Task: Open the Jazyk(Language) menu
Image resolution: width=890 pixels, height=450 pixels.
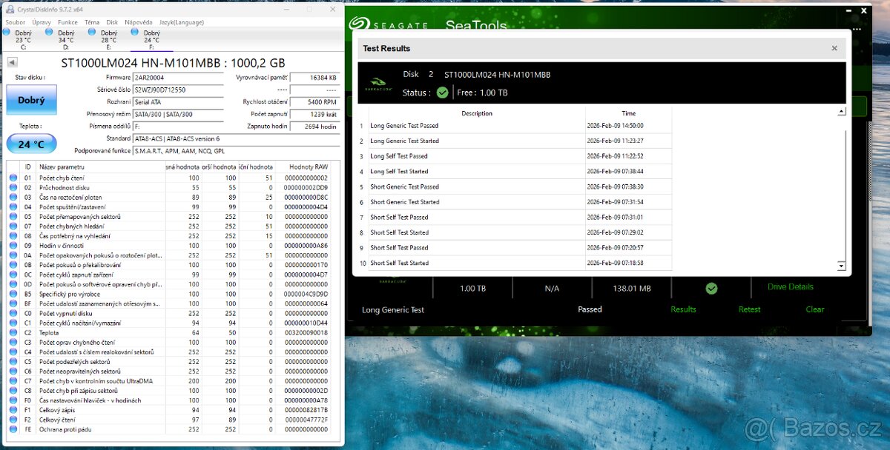Action: click(180, 23)
